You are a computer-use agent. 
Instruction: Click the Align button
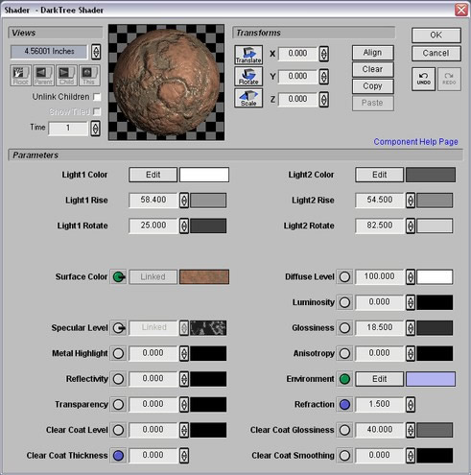point(373,53)
